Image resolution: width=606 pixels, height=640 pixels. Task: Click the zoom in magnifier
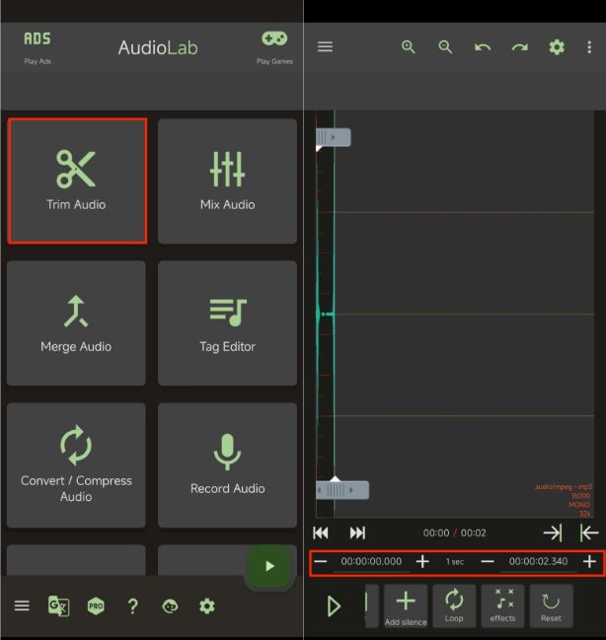tap(408, 47)
